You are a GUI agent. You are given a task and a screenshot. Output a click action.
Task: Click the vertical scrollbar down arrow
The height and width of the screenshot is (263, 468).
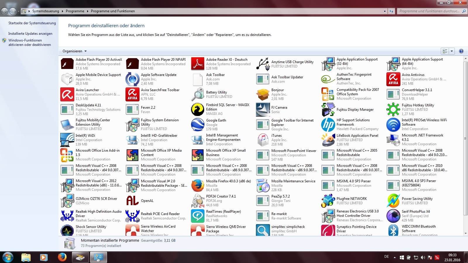click(466, 233)
